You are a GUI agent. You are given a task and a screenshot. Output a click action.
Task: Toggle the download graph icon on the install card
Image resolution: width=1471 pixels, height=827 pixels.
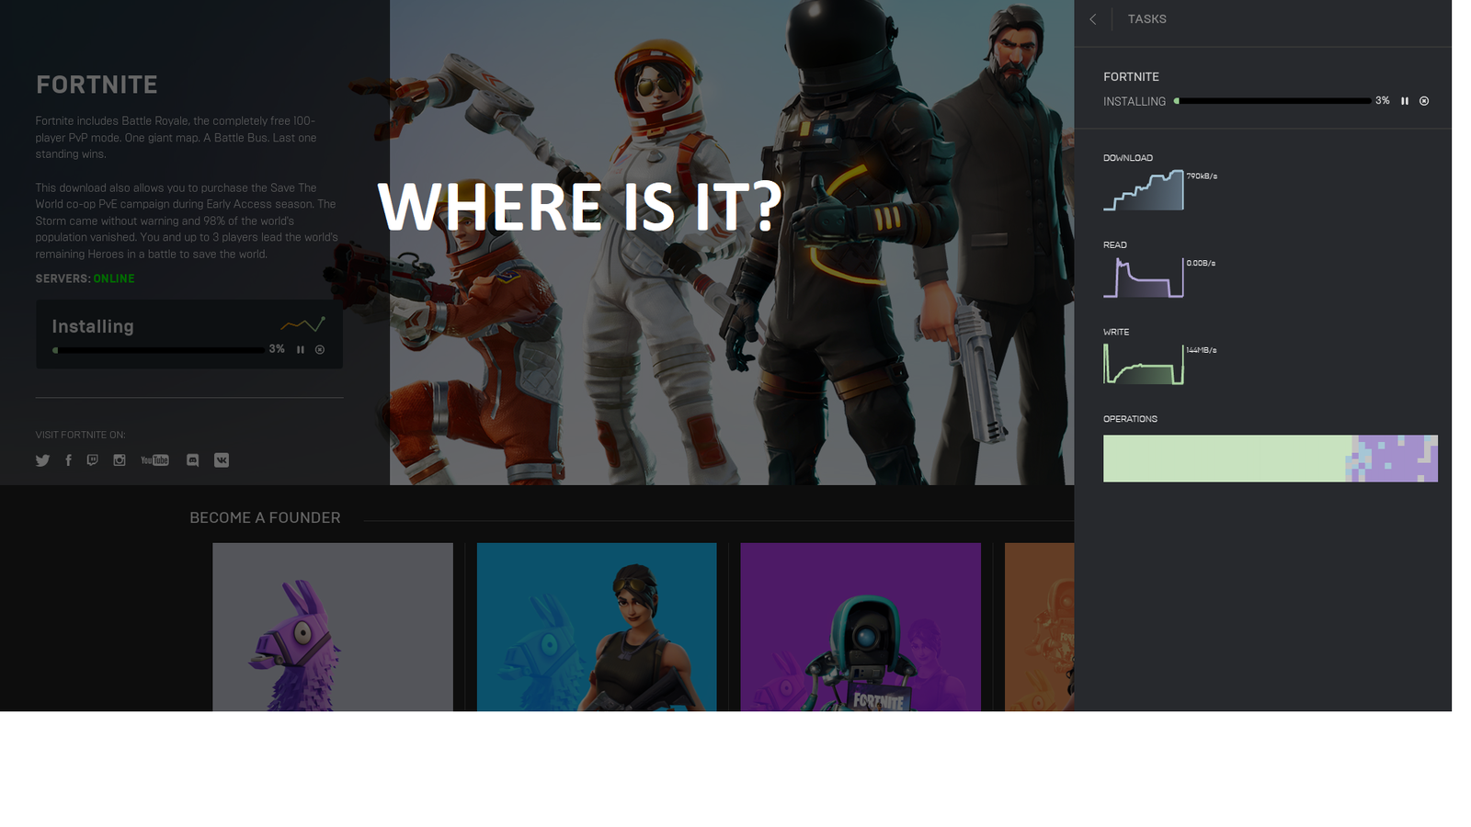[302, 323]
